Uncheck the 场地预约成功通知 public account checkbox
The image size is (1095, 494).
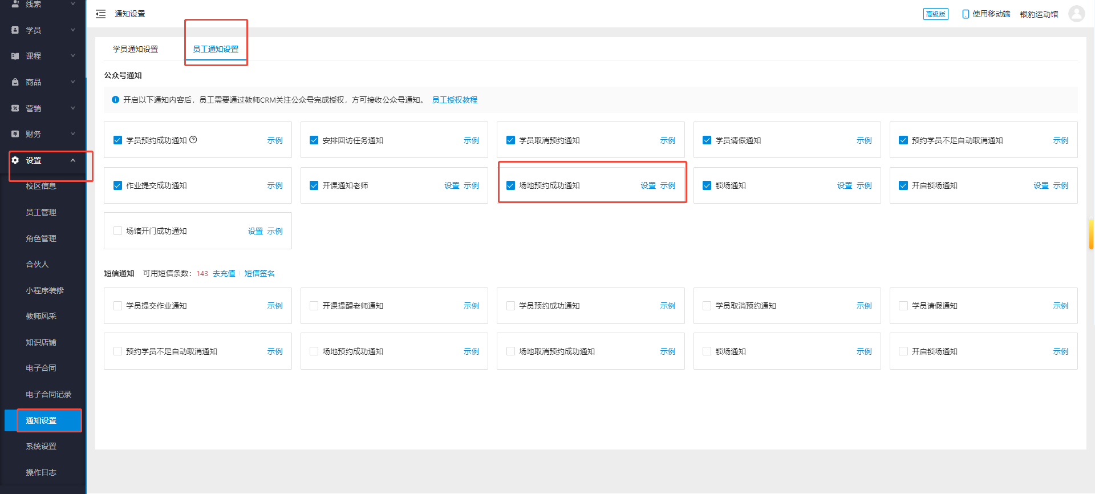[x=510, y=185]
